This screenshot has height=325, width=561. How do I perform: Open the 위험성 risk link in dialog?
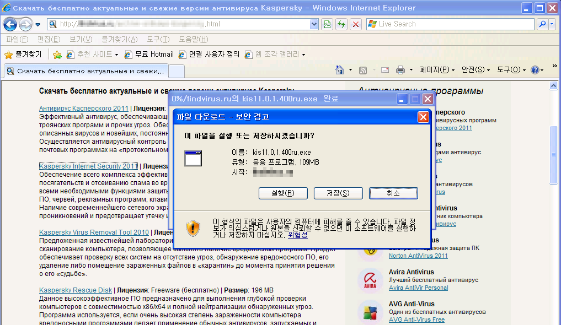pyautogui.click(x=298, y=235)
